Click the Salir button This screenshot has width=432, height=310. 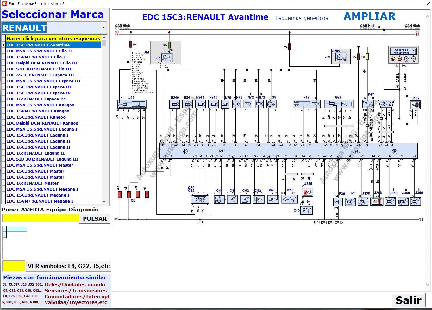click(408, 300)
